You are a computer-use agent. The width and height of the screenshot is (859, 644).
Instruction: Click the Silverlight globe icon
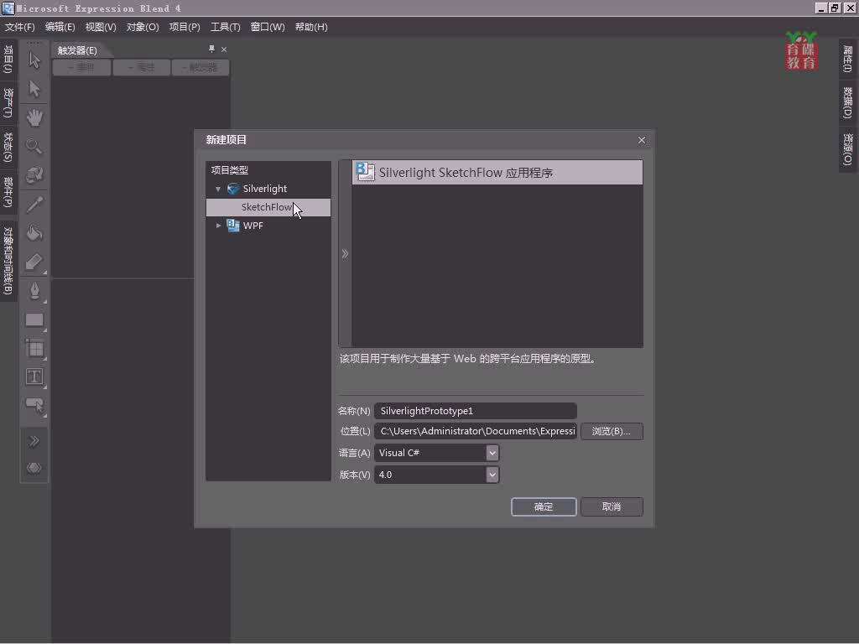click(x=233, y=189)
